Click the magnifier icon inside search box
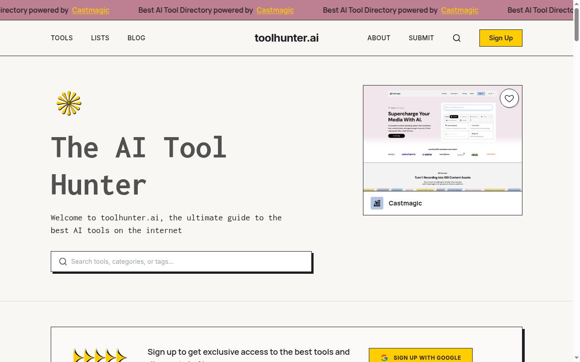Screen dimensions: 580x362 pos(63,262)
